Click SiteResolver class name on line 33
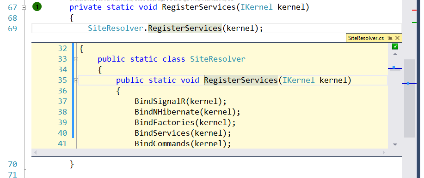 (x=218, y=59)
